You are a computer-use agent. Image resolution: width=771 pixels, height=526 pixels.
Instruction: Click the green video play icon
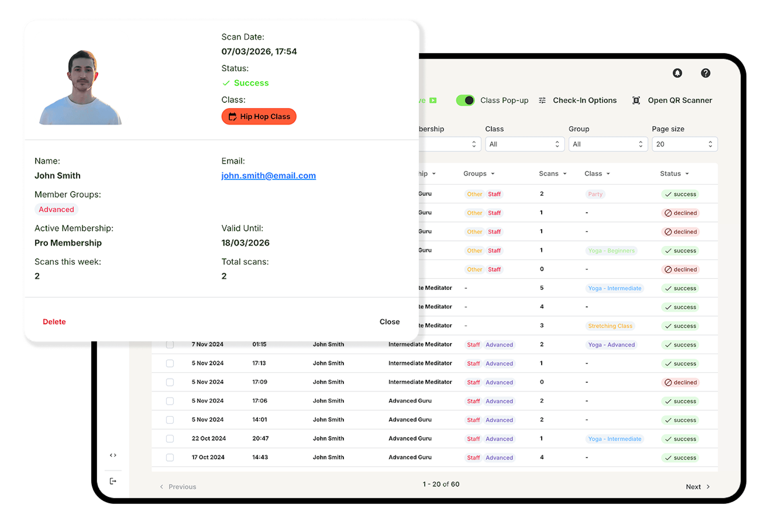tap(433, 100)
